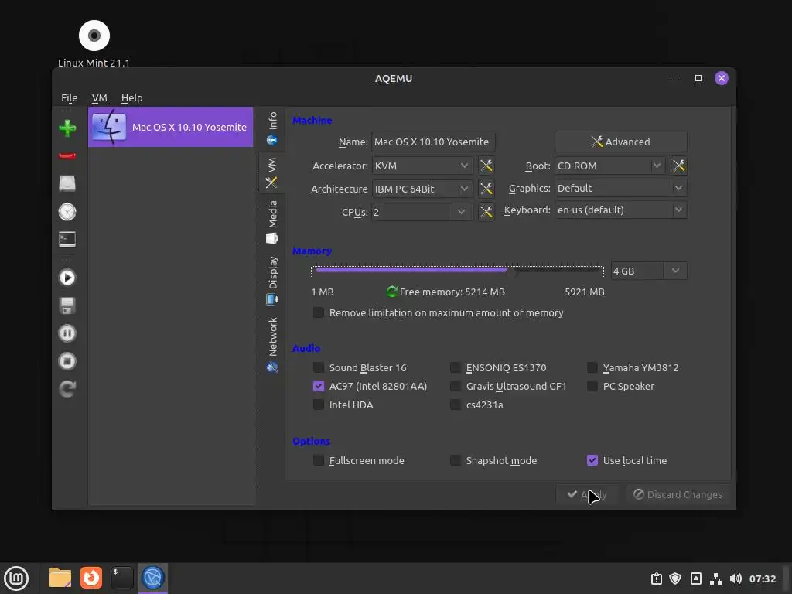Remove VM using the red minus icon
This screenshot has height=594, width=792.
pos(67,155)
